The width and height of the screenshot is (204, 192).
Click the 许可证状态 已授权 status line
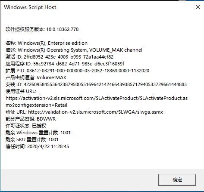26,126
